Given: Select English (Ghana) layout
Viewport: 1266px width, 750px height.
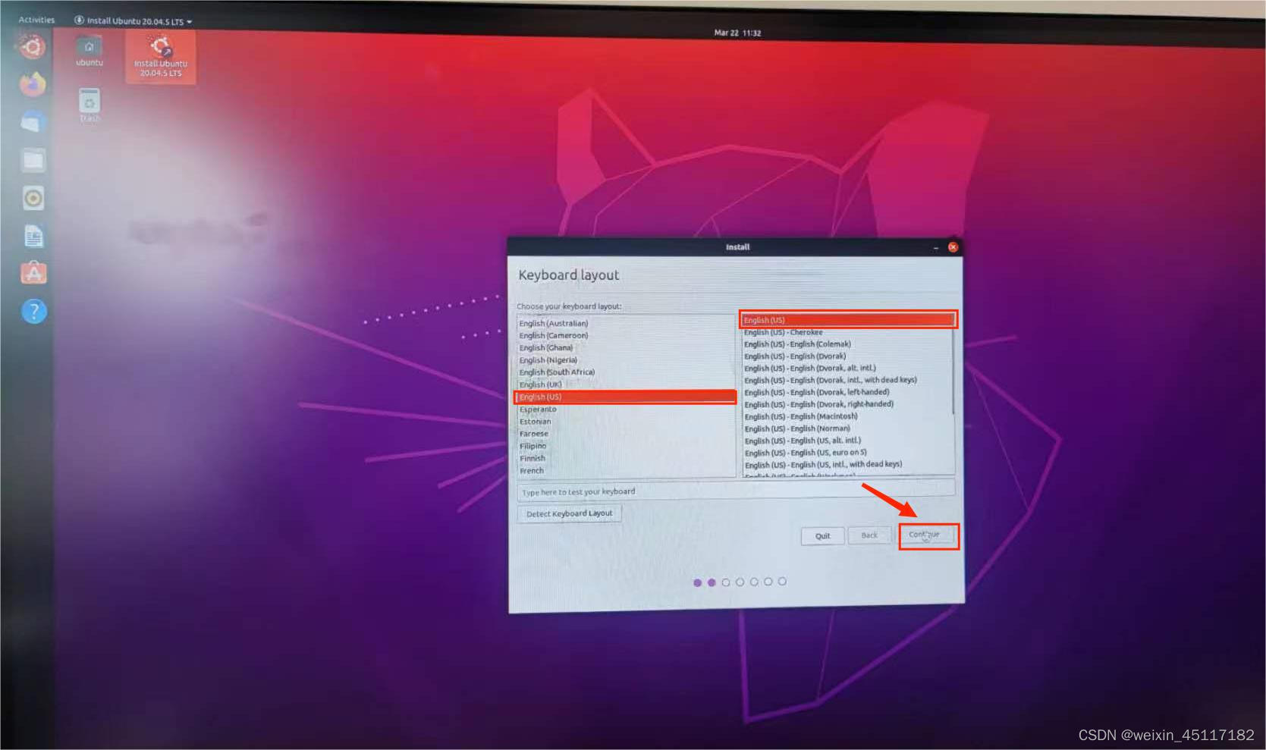Looking at the screenshot, I should click(x=626, y=347).
